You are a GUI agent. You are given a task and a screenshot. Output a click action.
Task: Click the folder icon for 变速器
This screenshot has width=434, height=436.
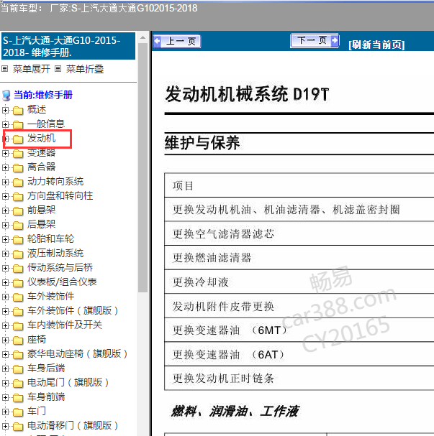coord(18,154)
